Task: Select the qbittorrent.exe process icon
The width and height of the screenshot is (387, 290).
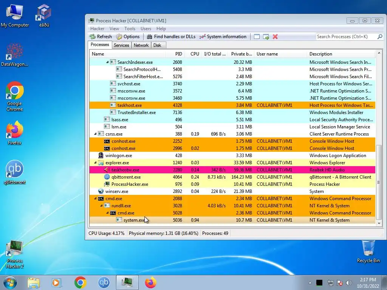Action: tap(107, 177)
